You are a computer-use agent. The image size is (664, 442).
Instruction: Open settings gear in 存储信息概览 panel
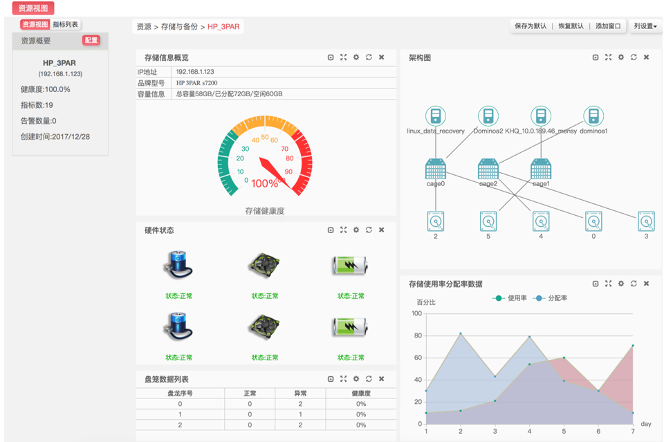(356, 57)
